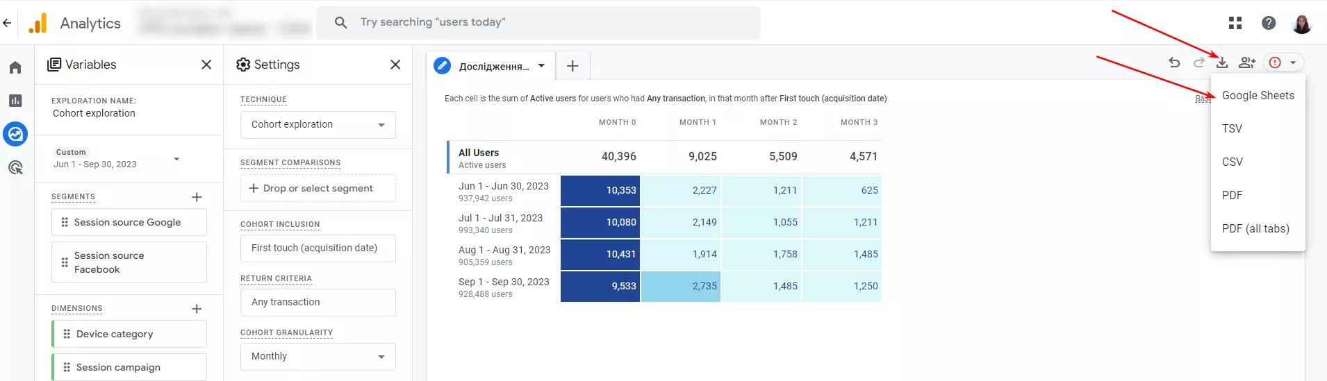Open the Advertising icon in sidebar
Viewport: 1327px width, 381px height.
(x=15, y=167)
